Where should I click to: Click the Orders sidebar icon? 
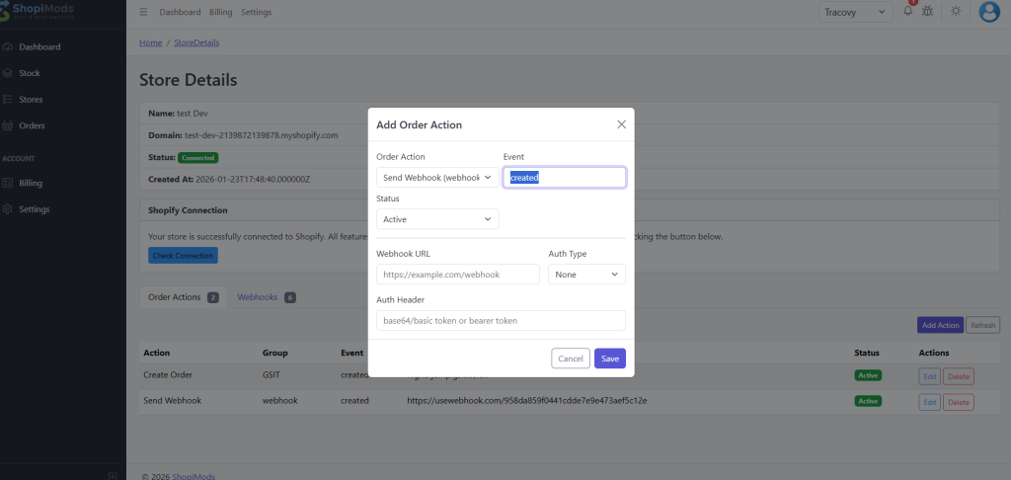tap(8, 125)
